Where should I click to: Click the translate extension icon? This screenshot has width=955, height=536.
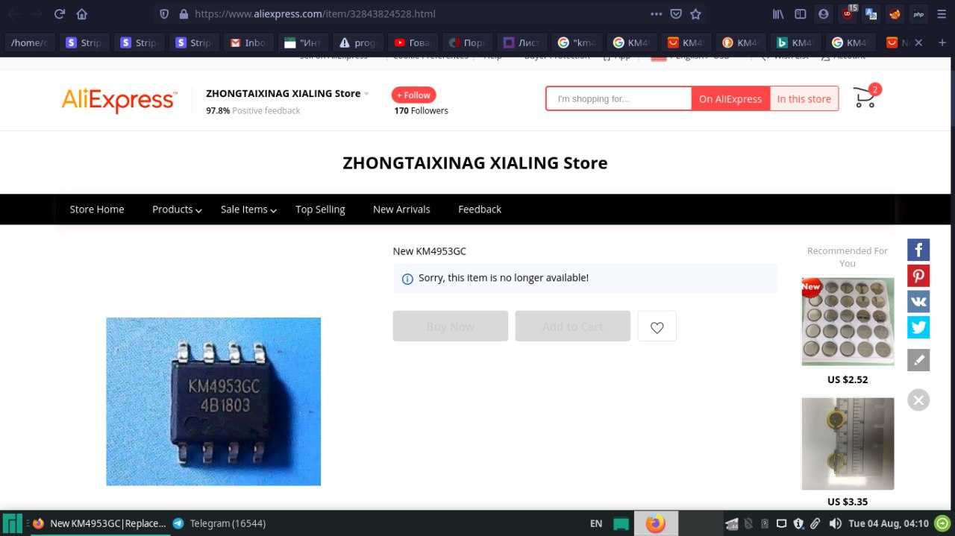click(x=871, y=13)
